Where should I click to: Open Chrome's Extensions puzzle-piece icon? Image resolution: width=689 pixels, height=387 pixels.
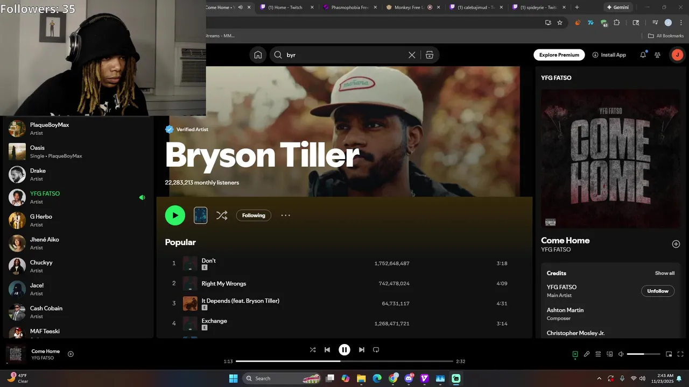click(617, 23)
